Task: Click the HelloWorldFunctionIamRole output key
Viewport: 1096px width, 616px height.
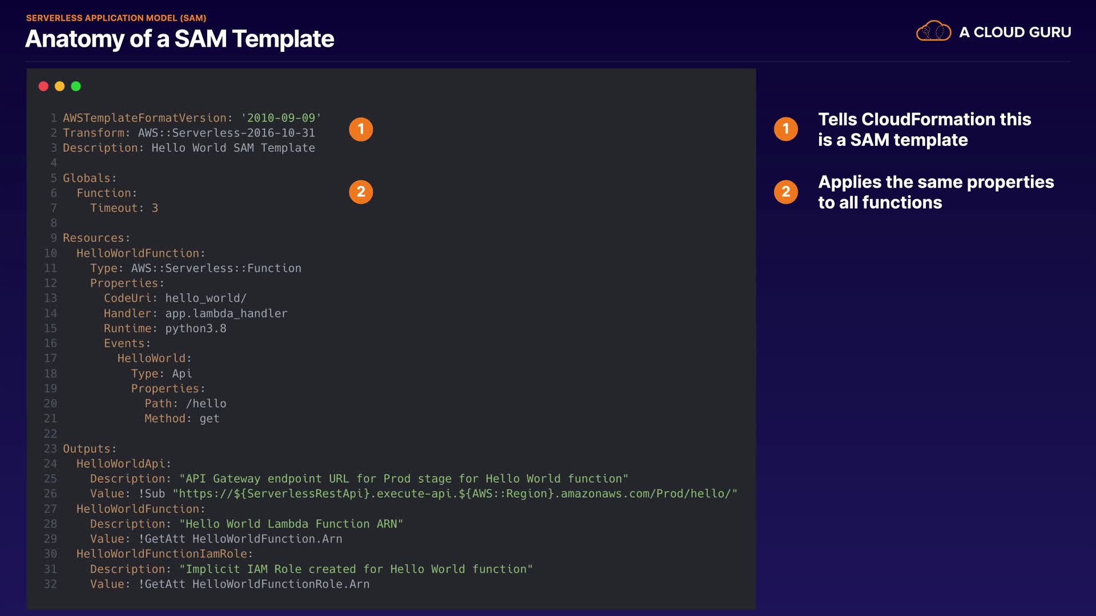Action: tap(164, 554)
